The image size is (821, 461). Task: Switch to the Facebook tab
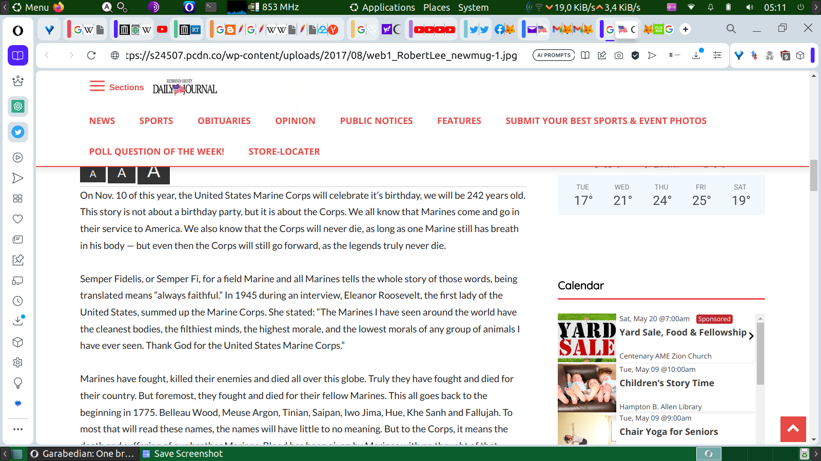click(x=499, y=30)
